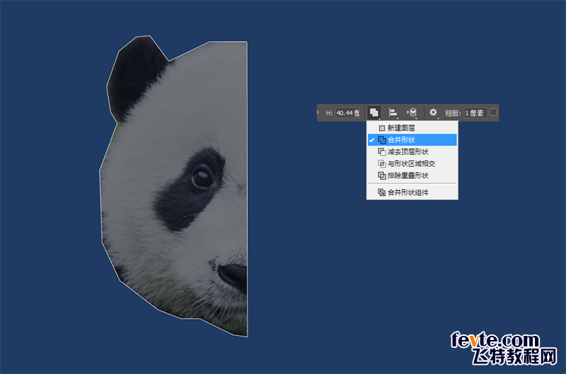The height and width of the screenshot is (374, 566).
Task: Open the path operations dropdown icon
Action: [x=374, y=112]
